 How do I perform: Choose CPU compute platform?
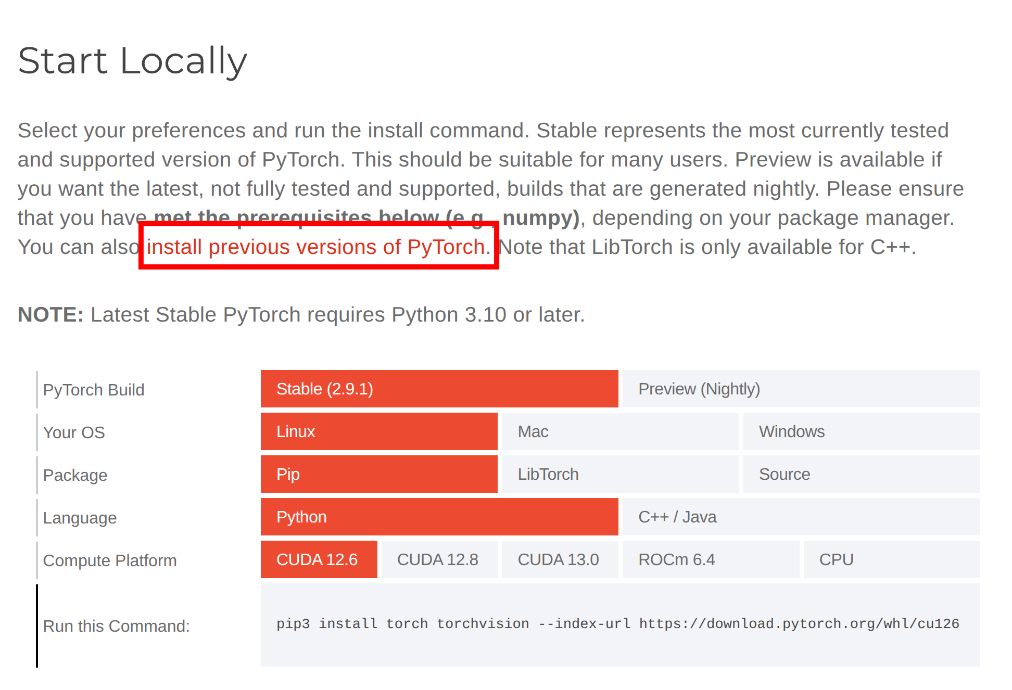(x=891, y=559)
